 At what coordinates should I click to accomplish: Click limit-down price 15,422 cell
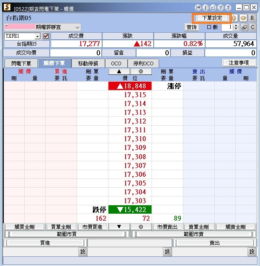[130, 209]
